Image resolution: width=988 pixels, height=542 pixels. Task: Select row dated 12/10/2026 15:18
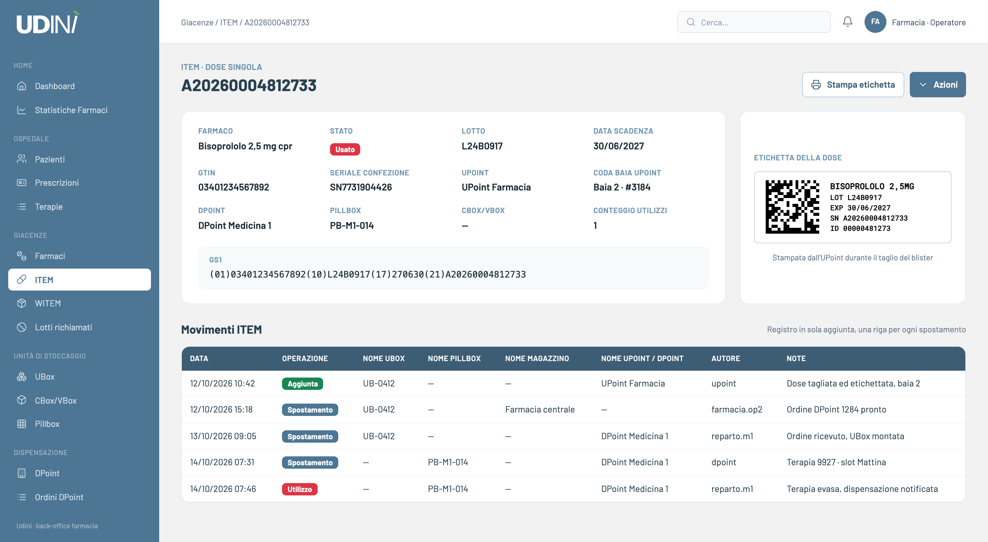[573, 409]
